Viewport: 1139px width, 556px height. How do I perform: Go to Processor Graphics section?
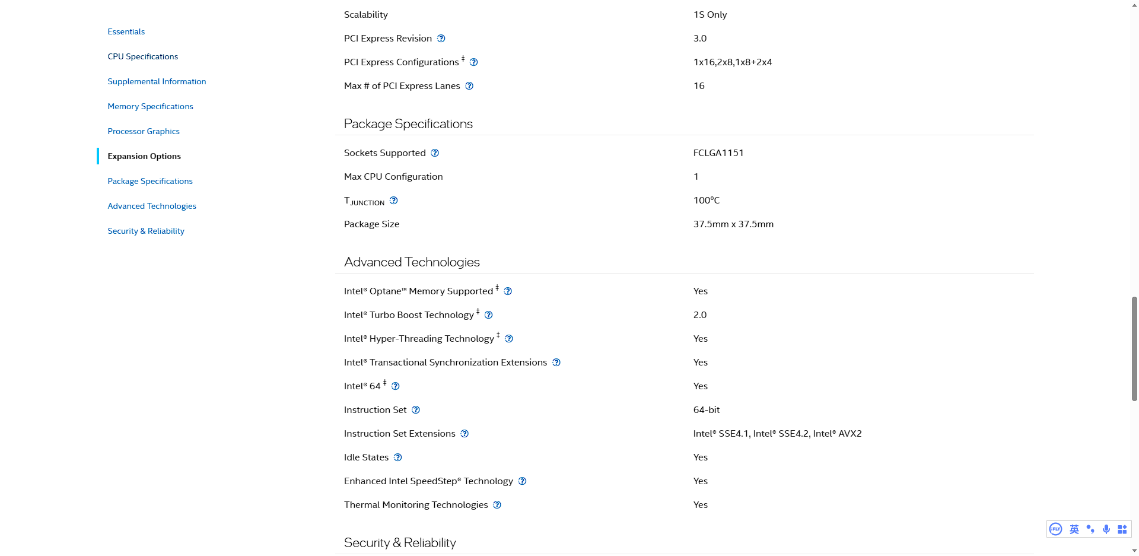(144, 131)
